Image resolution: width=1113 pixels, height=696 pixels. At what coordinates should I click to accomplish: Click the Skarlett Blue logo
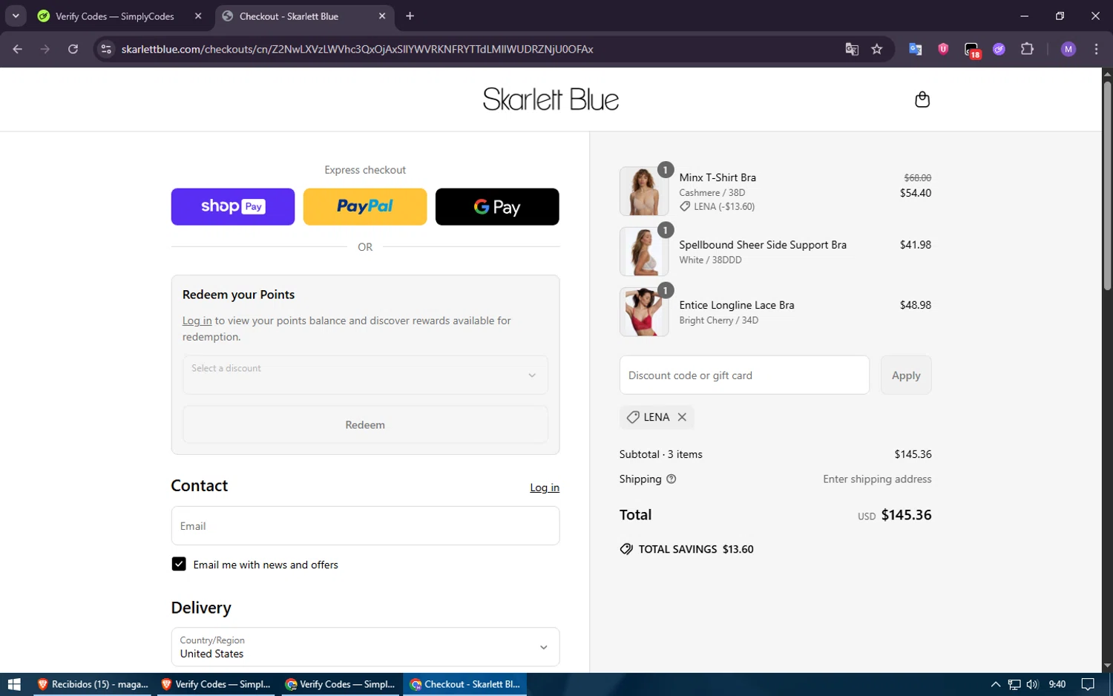click(551, 99)
